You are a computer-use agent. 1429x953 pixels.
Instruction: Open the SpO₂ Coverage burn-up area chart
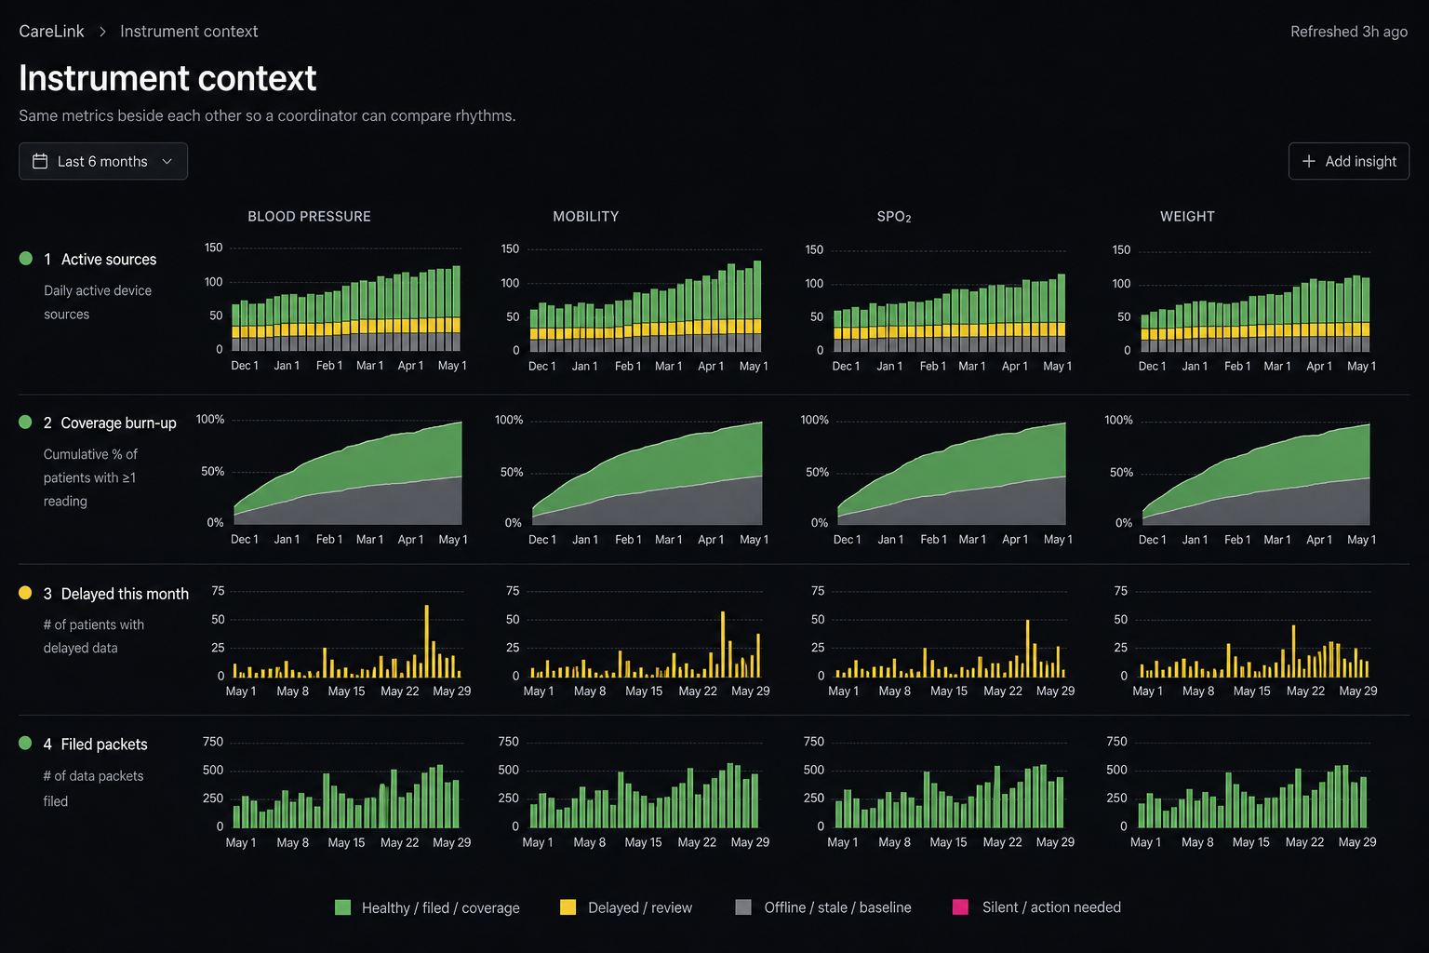pyautogui.click(x=938, y=478)
